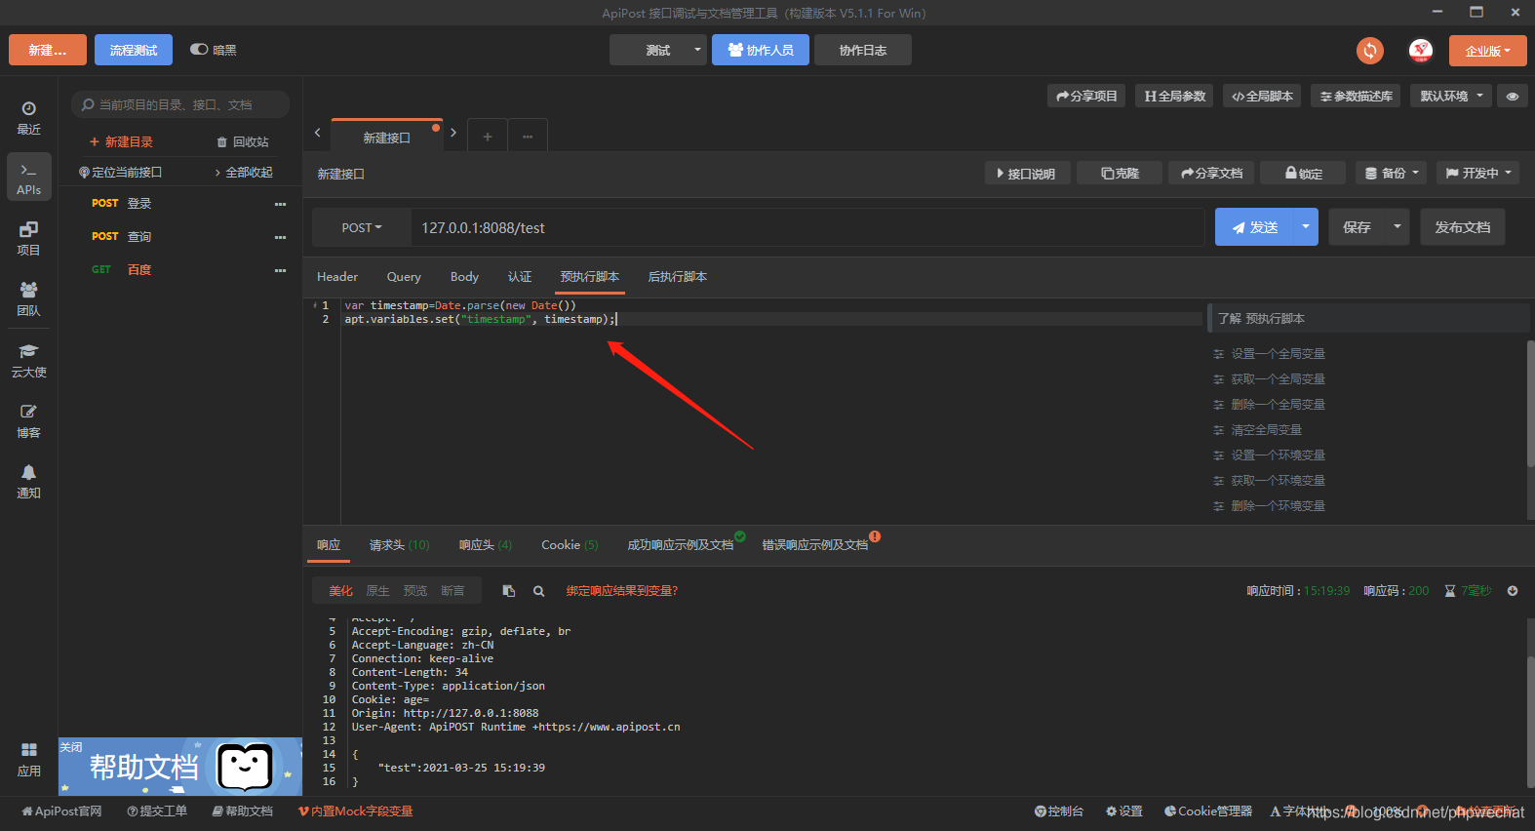Open 设置 settings in status bar
Screen dimensions: 1535x831
coord(1124,811)
